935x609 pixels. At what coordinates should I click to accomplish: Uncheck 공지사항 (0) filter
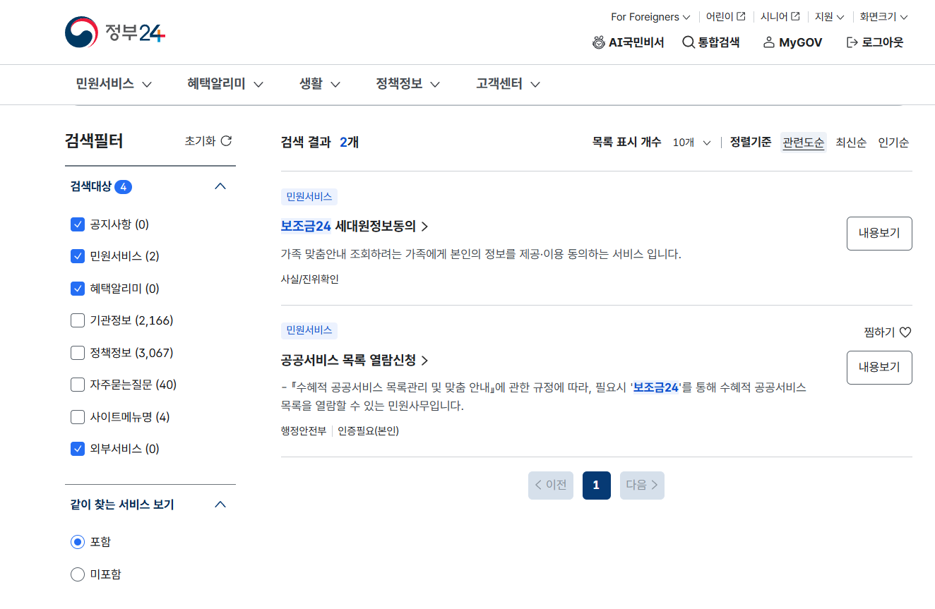[x=78, y=224]
